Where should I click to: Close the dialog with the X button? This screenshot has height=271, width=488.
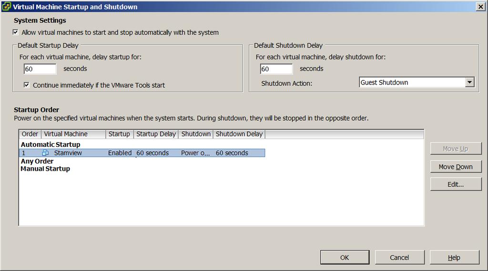[x=480, y=7]
